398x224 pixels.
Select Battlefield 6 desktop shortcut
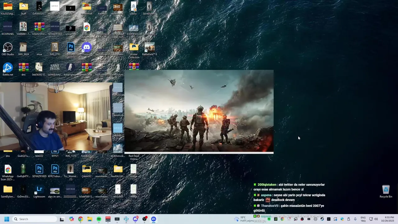(150, 49)
